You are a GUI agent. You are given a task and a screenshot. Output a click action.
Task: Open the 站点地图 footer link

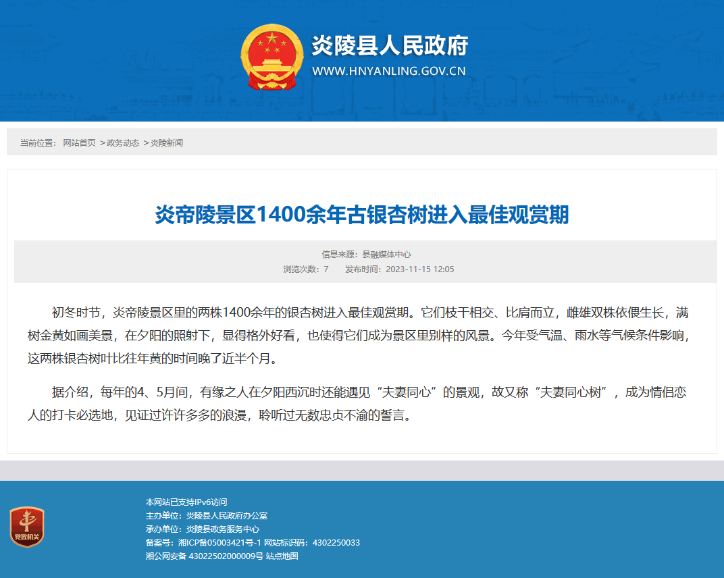click(282, 556)
